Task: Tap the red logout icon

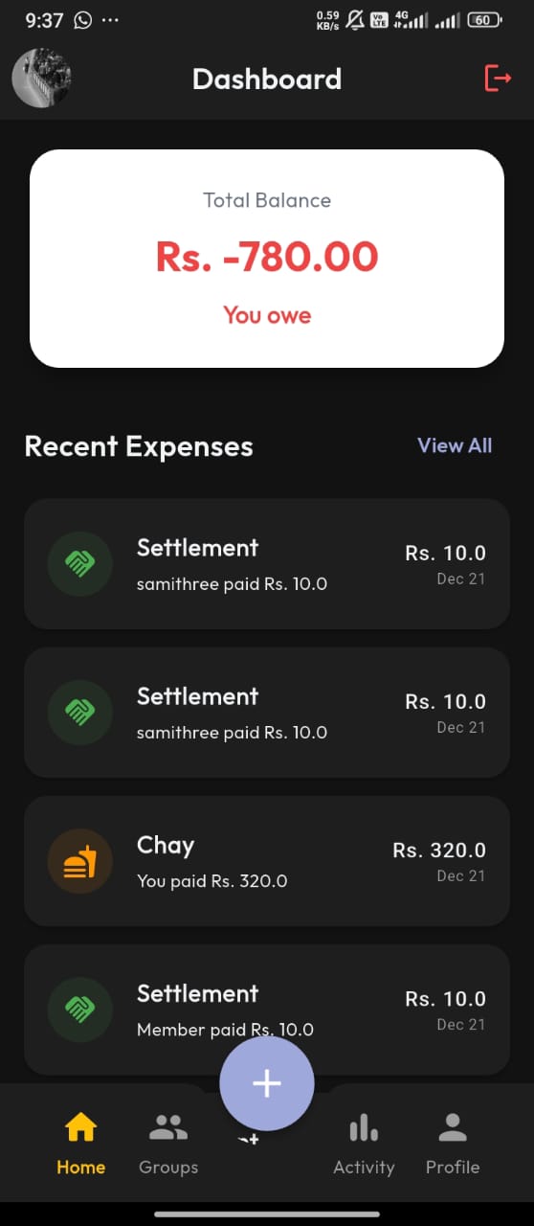Action: (x=498, y=78)
